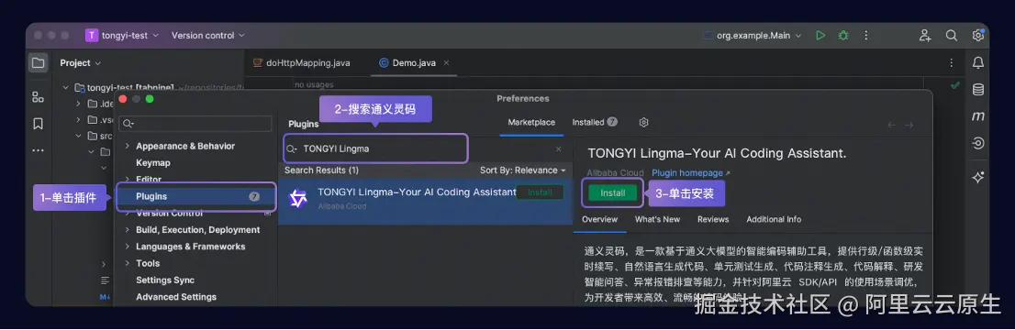Open the Structure tool window icon

39,97
